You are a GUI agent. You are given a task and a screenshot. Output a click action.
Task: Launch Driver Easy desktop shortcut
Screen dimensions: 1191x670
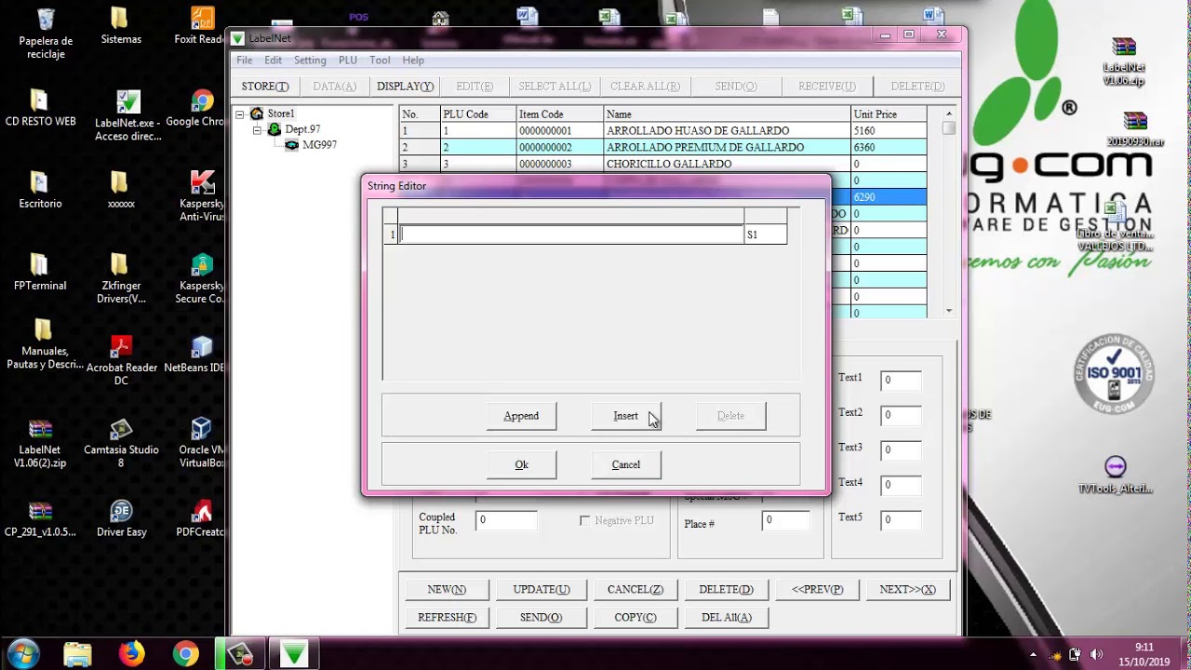coord(121,518)
